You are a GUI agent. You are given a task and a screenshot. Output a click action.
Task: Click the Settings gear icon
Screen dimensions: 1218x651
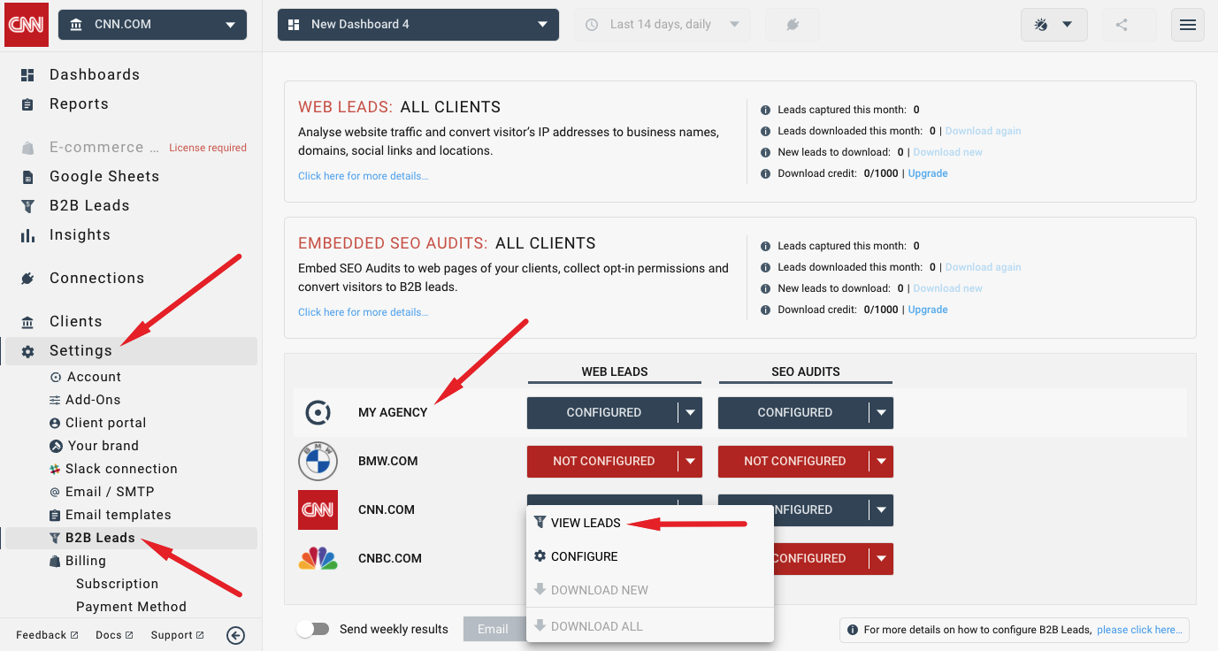(27, 351)
